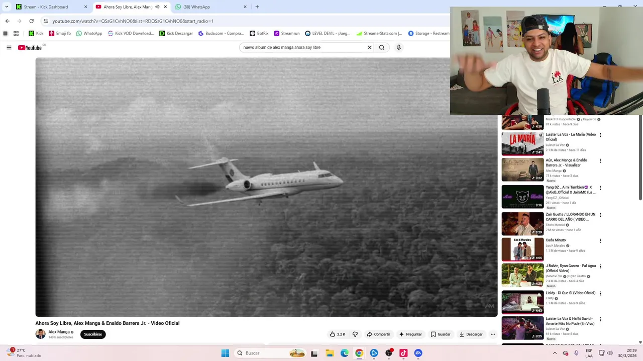Switch to (88) WhatsApp tab
The height and width of the screenshot is (361, 643).
211,7
